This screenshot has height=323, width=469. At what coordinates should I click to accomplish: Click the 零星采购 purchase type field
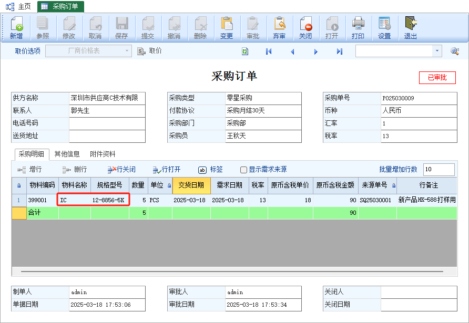pos(263,98)
